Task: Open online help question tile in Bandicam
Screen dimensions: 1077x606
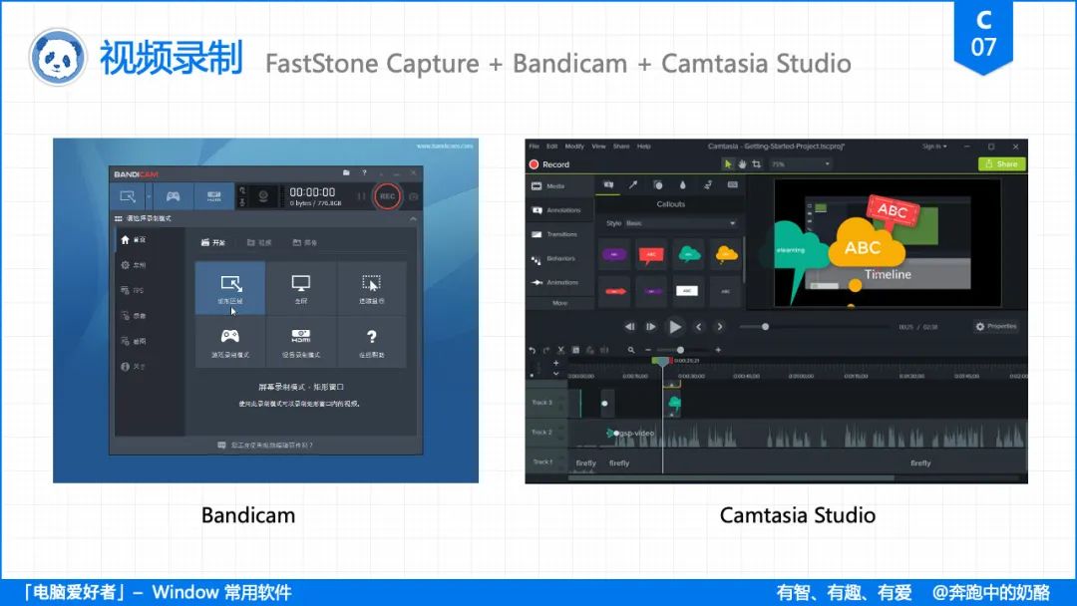Action: [x=371, y=342]
